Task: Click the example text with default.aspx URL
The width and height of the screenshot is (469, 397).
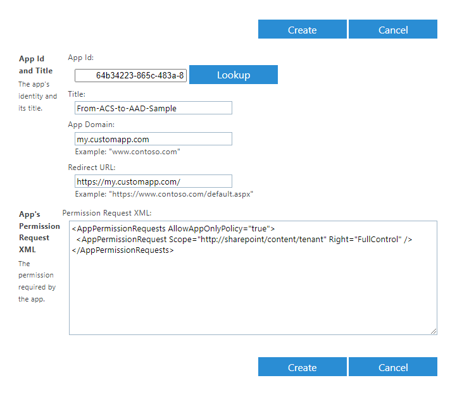Action: click(164, 194)
